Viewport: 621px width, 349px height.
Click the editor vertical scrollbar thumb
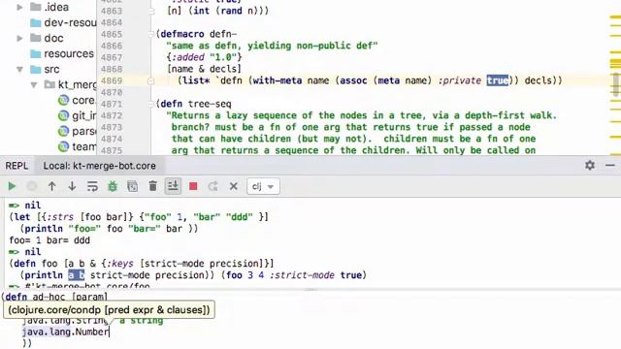pyautogui.click(x=615, y=84)
